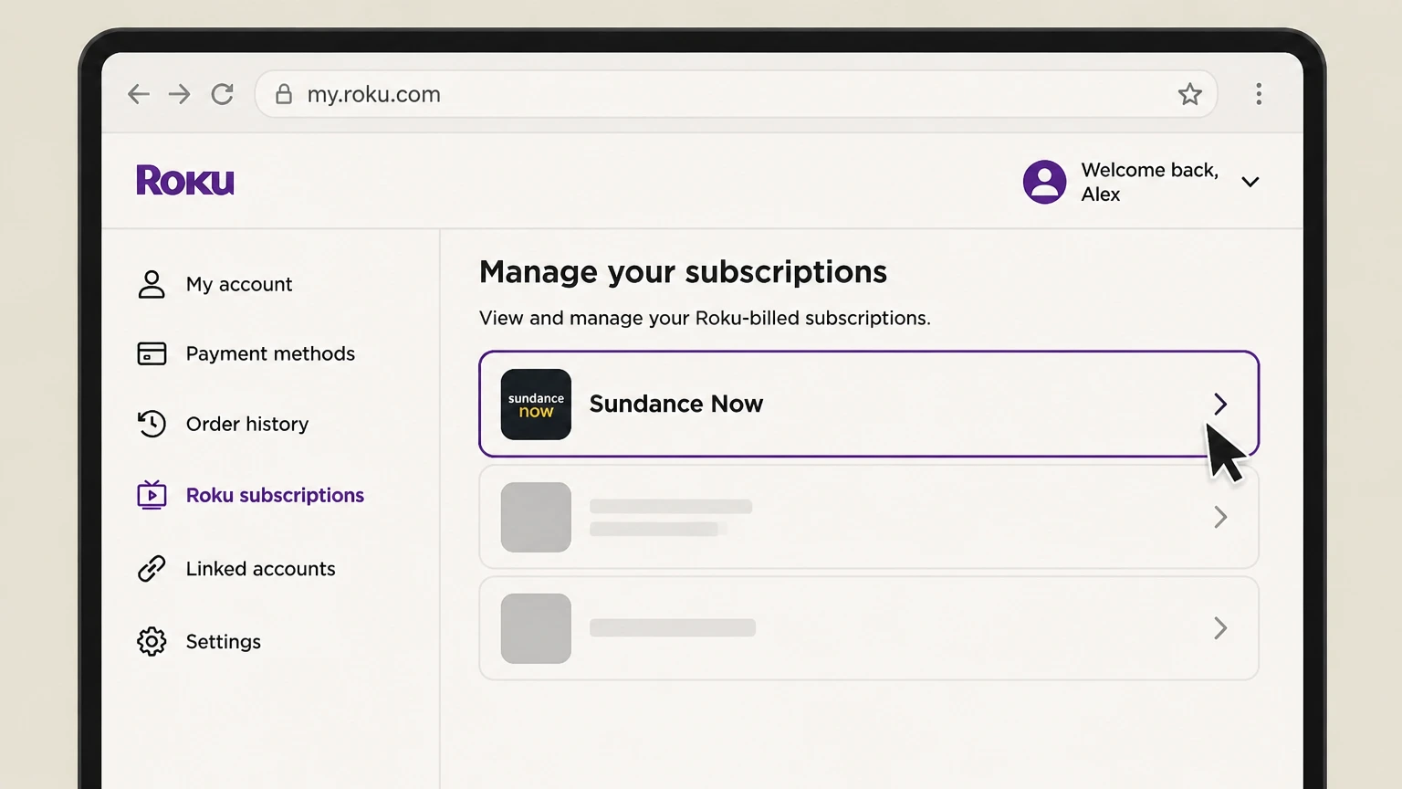Click the Settings gear icon
This screenshot has width=1402, height=789.
click(x=152, y=642)
